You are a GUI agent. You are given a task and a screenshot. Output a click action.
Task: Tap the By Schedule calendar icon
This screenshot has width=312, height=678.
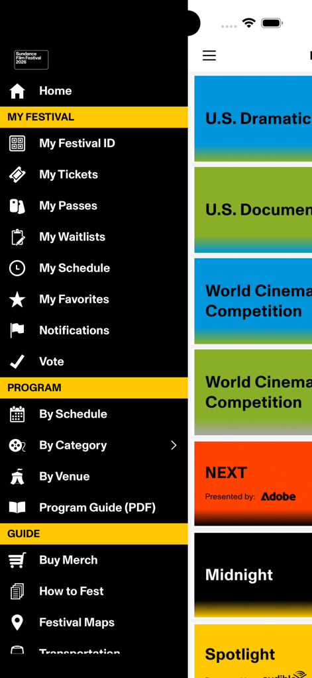[17, 414]
